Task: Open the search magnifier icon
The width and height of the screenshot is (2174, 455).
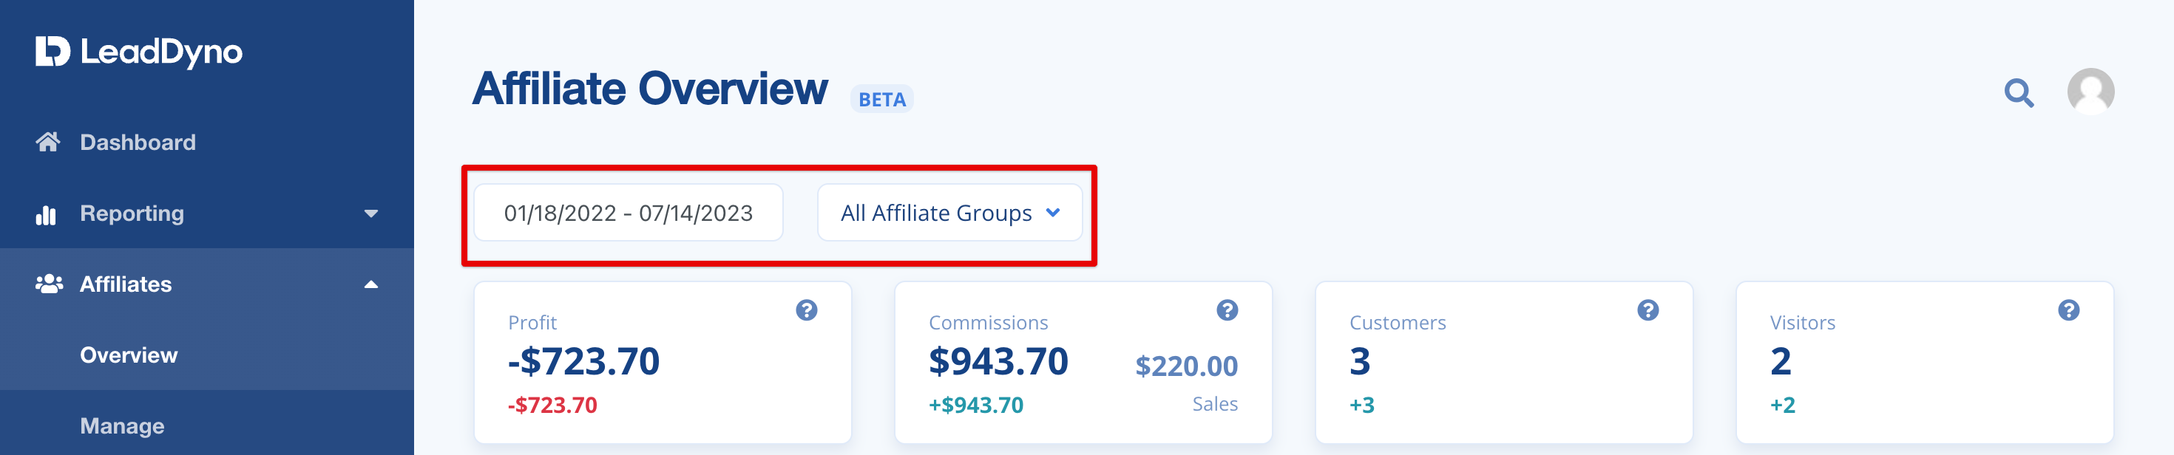Action: point(2019,92)
